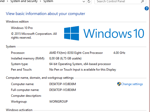Click the 'Workgroup:' label
150x112 pixels.
click(19, 102)
